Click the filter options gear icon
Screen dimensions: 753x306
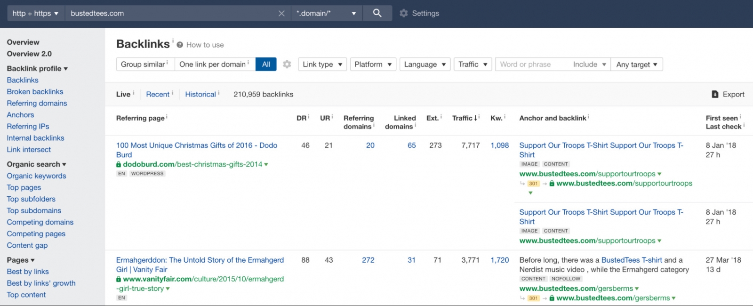click(287, 64)
